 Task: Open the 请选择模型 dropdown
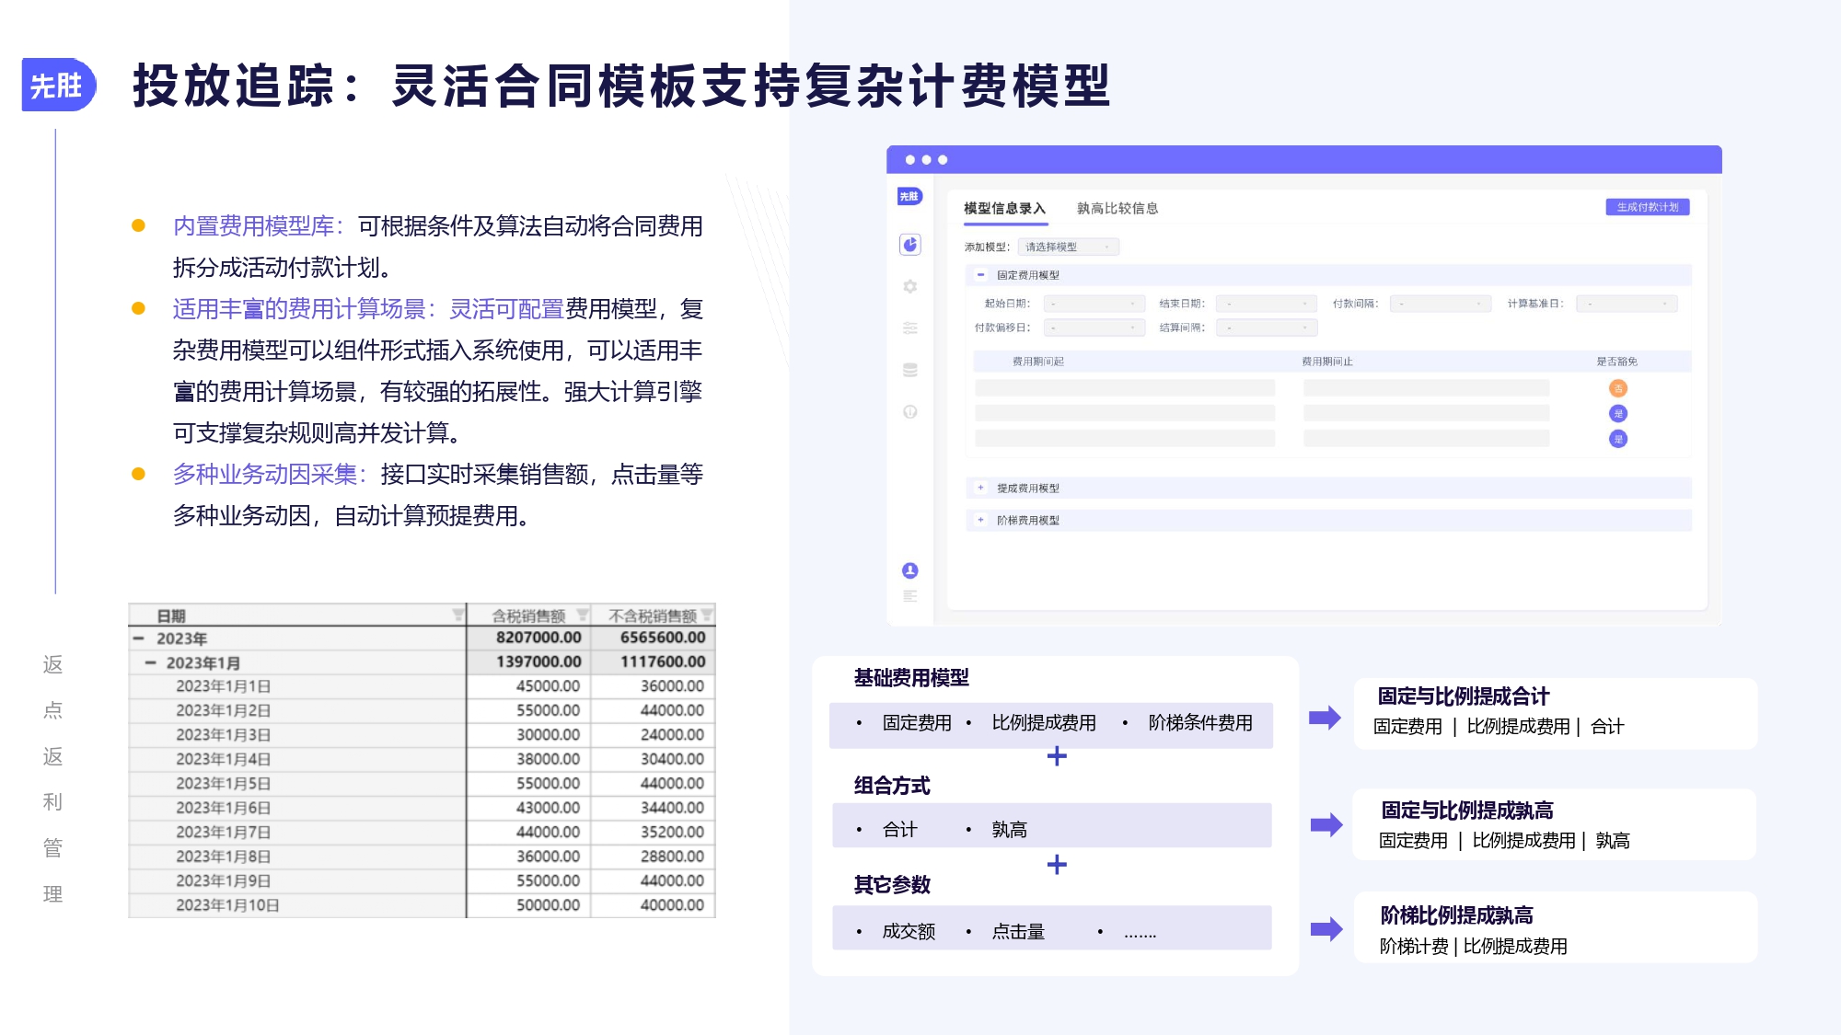click(x=1068, y=247)
